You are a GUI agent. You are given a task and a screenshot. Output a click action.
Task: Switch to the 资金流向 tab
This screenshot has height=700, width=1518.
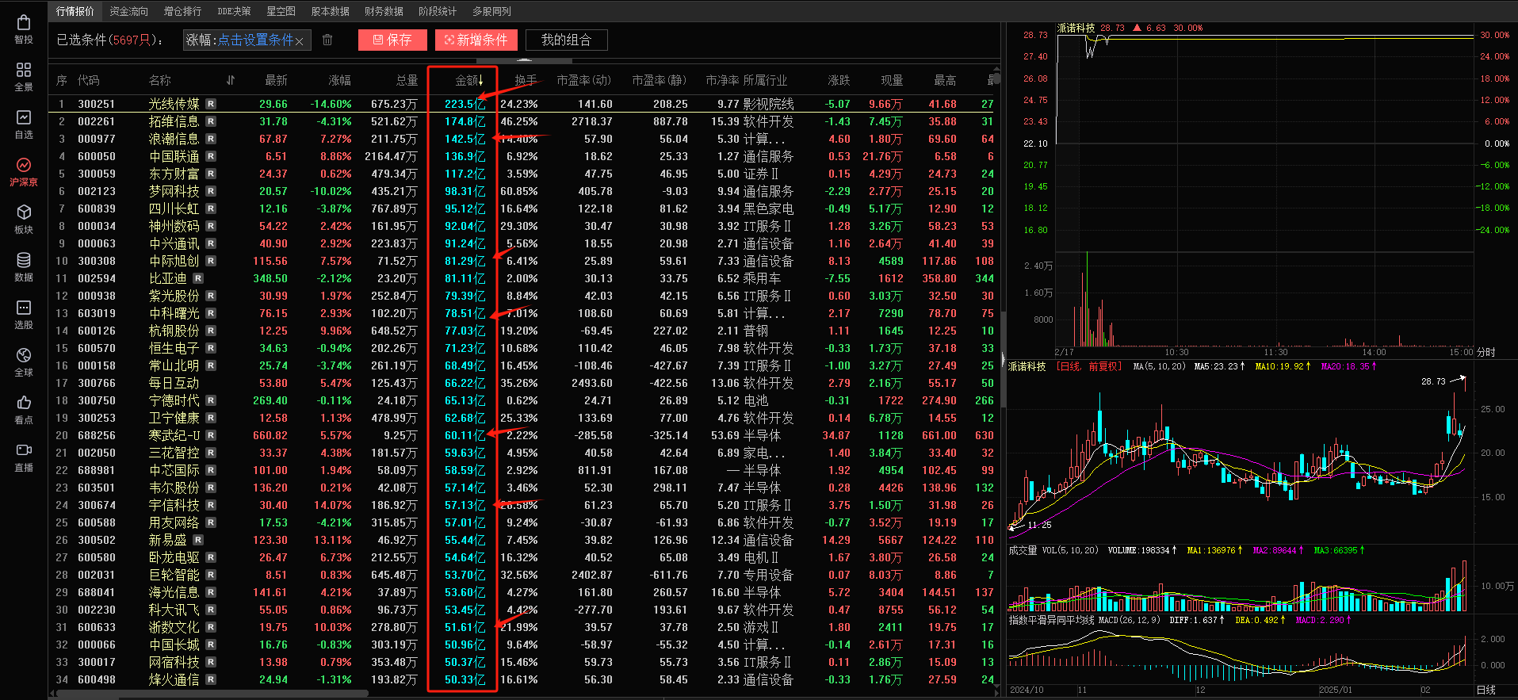click(128, 11)
